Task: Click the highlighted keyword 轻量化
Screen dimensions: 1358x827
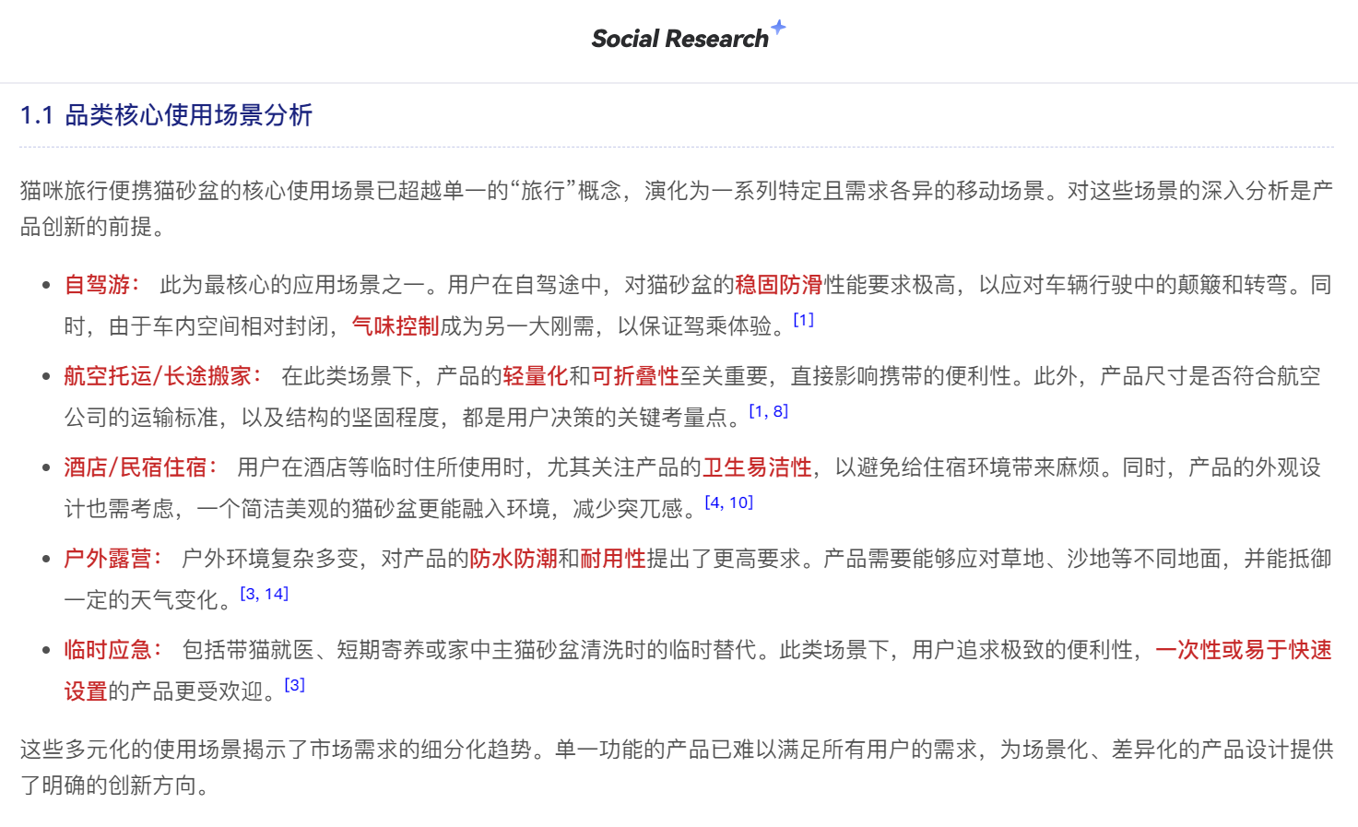Action: click(x=536, y=376)
